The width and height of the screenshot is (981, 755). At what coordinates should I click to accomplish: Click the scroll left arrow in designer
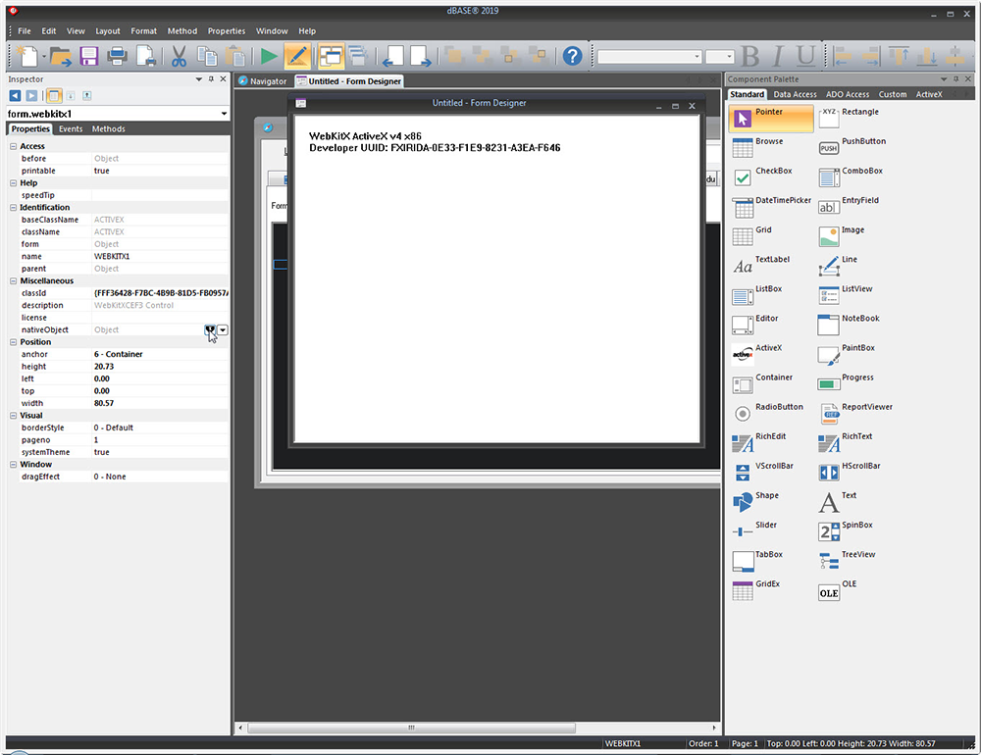click(241, 729)
